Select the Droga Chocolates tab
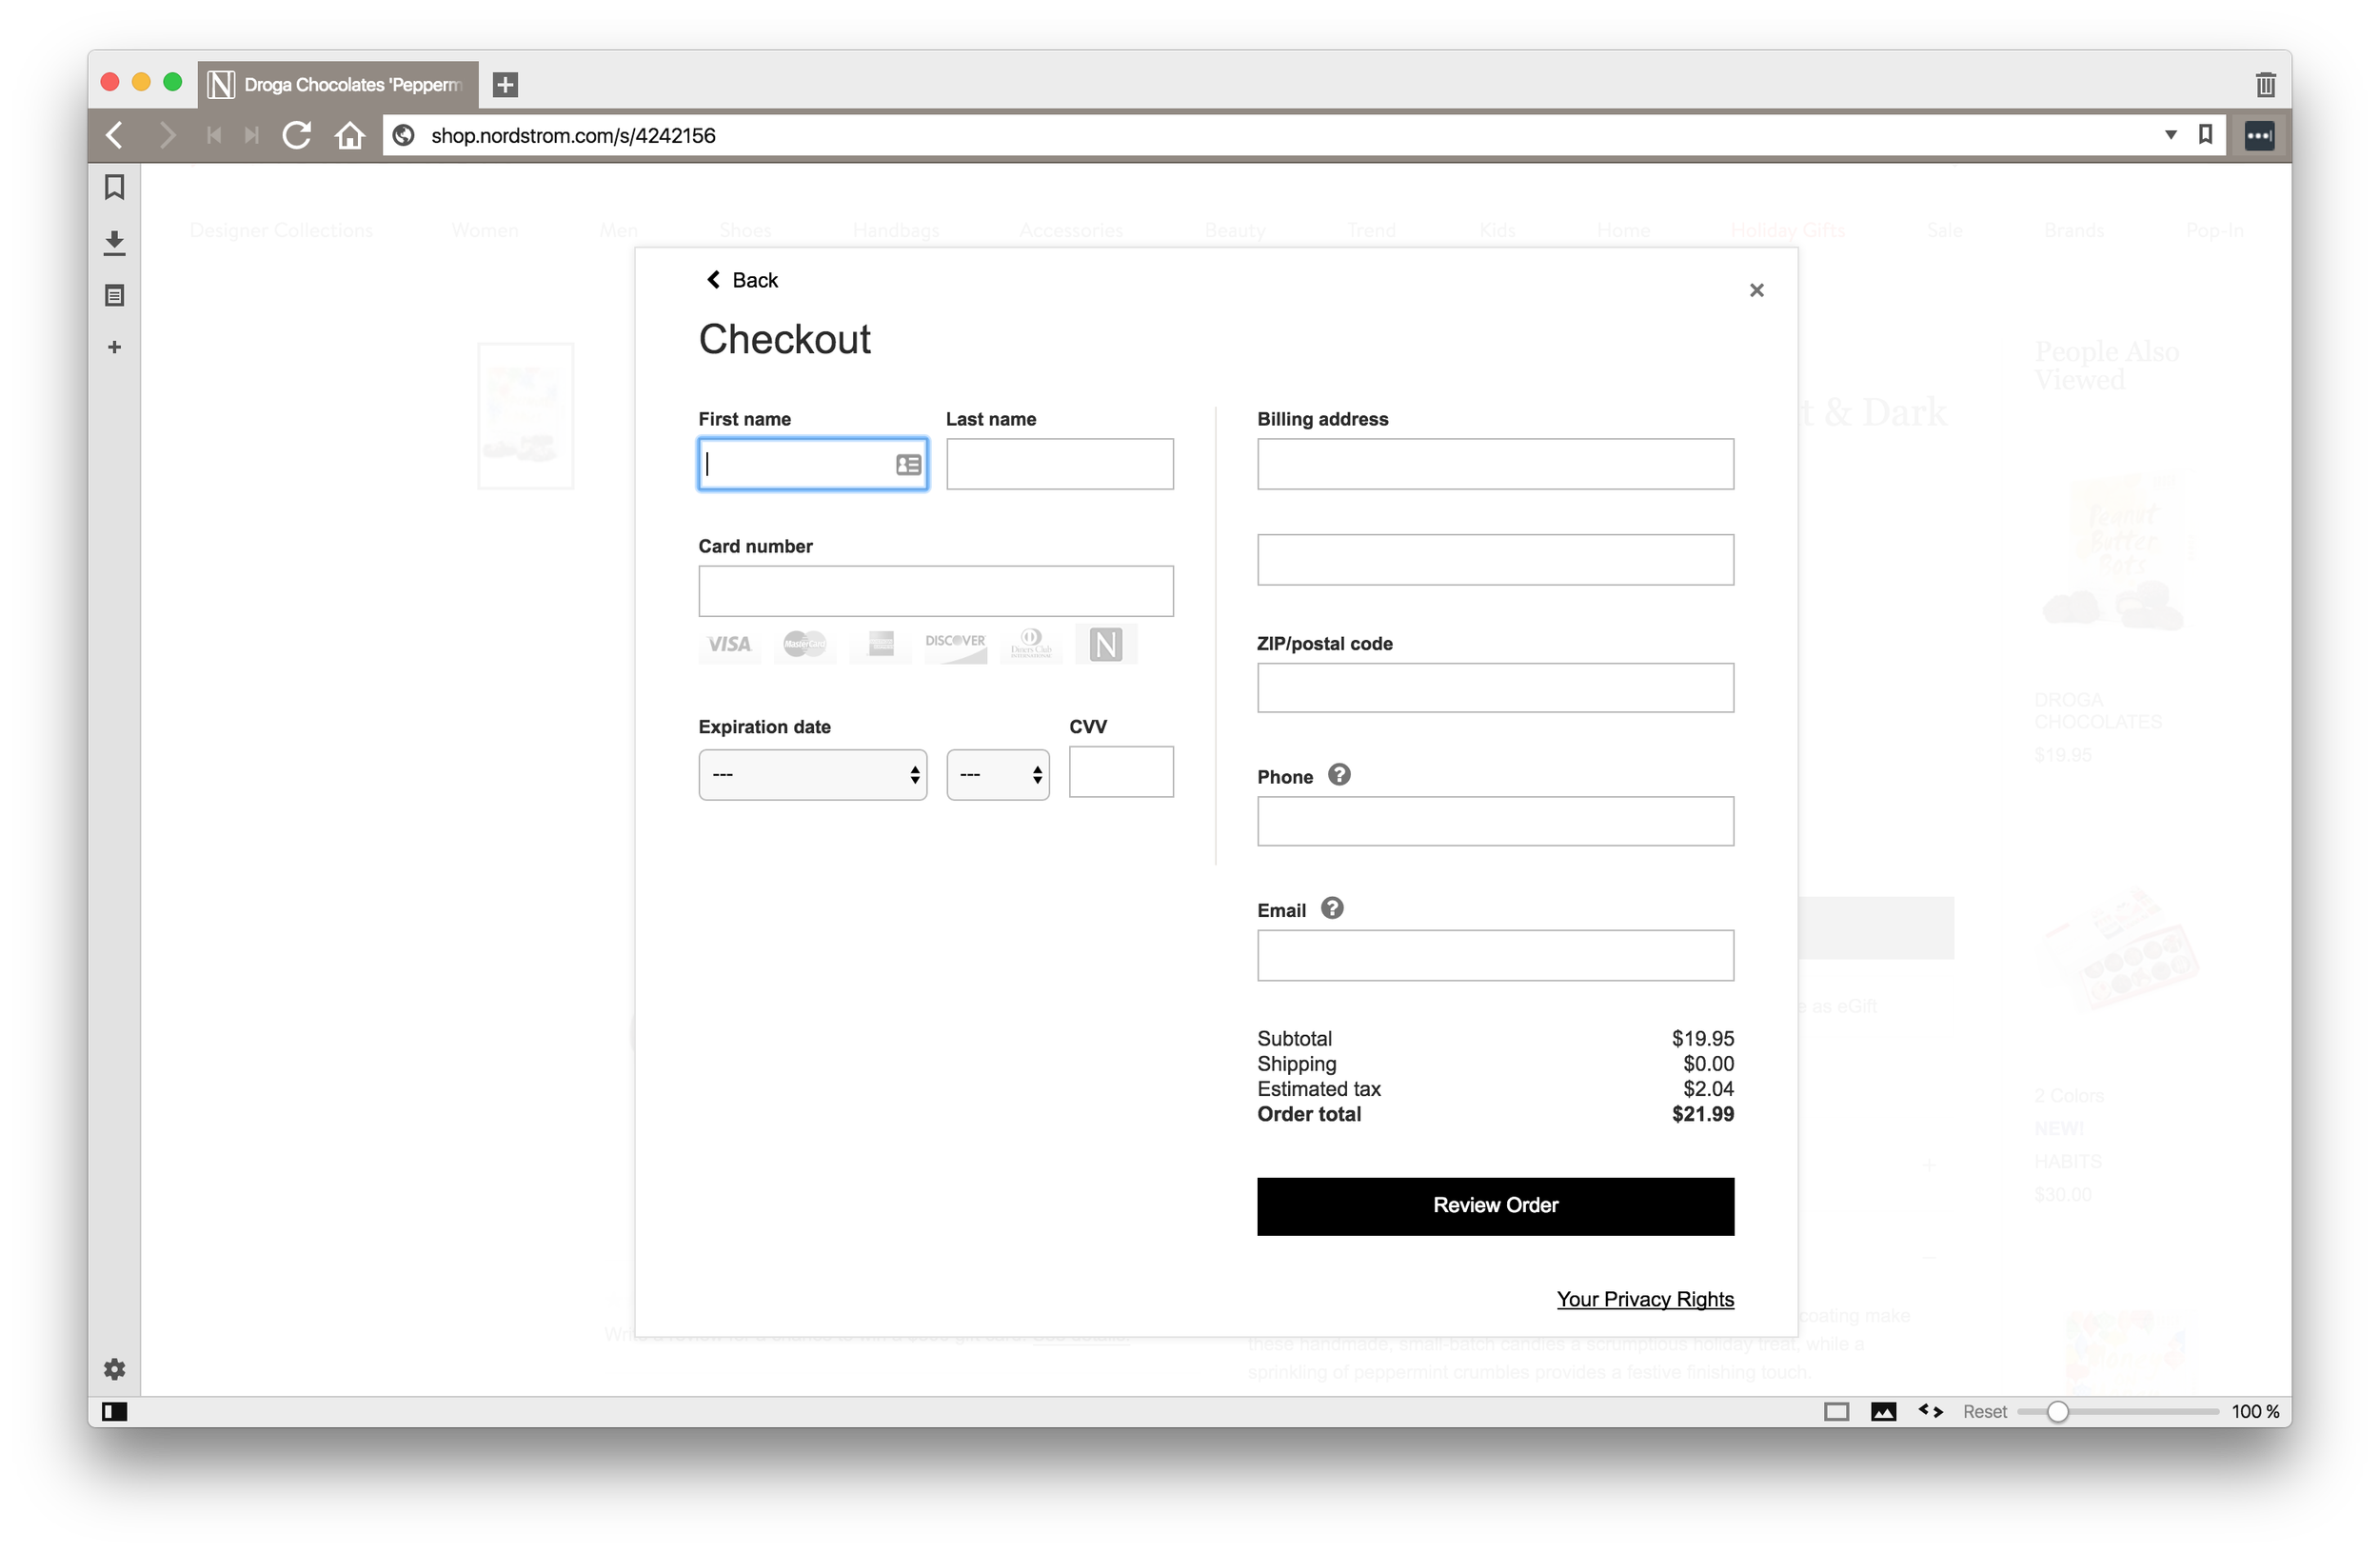Screen dimensions: 2380x1553 [x=340, y=85]
